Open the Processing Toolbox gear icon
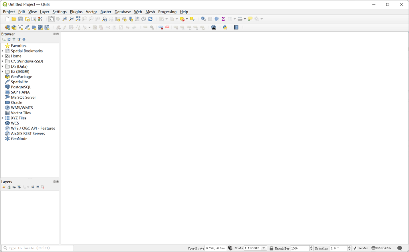Image resolution: width=409 pixels, height=252 pixels. (x=216, y=19)
